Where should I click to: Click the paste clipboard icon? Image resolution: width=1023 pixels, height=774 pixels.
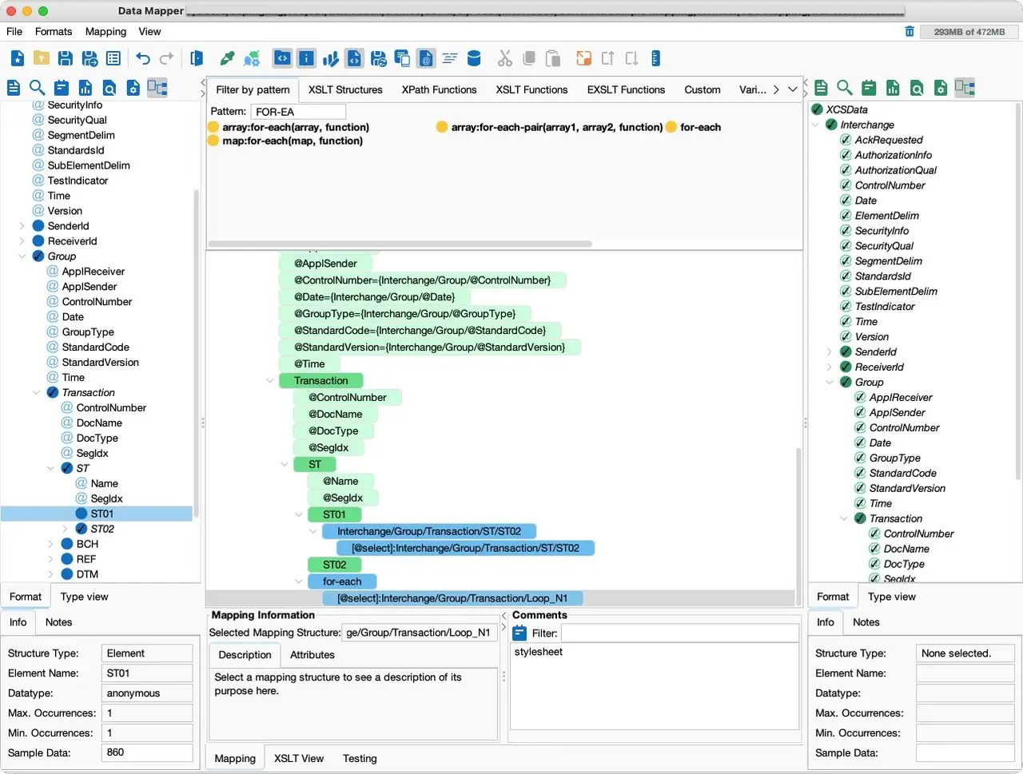(x=552, y=58)
